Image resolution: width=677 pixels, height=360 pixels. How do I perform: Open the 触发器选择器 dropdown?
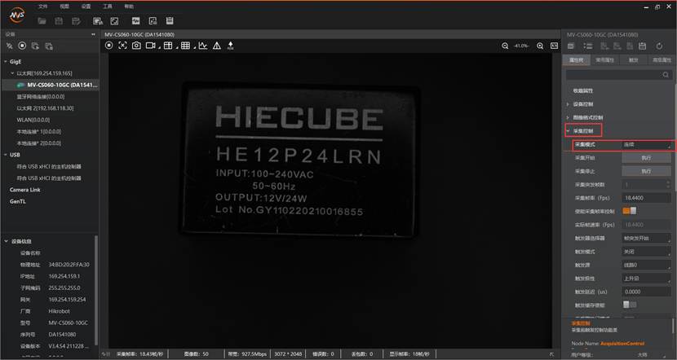pos(646,238)
